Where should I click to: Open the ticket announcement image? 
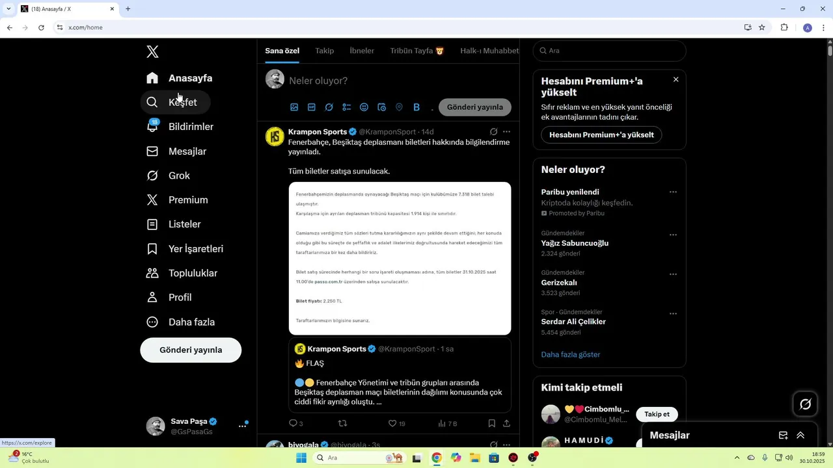400,259
